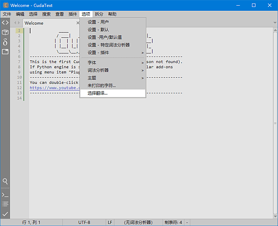Open the Tabs list sidebar icon

[5, 51]
